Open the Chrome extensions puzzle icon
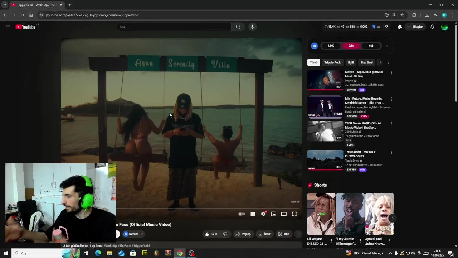This screenshot has width=458, height=258. 414,15
